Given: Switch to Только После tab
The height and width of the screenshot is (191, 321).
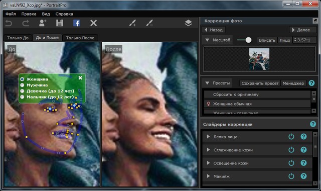Looking at the screenshot, I should 80,38.
